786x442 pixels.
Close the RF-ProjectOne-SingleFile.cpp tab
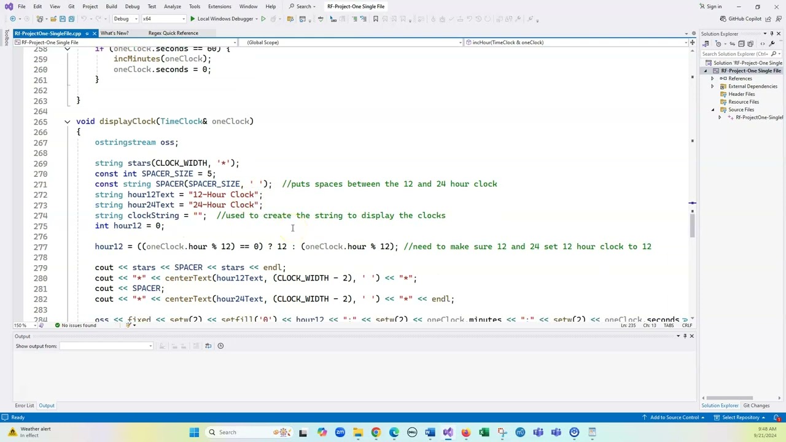pyautogui.click(x=95, y=33)
